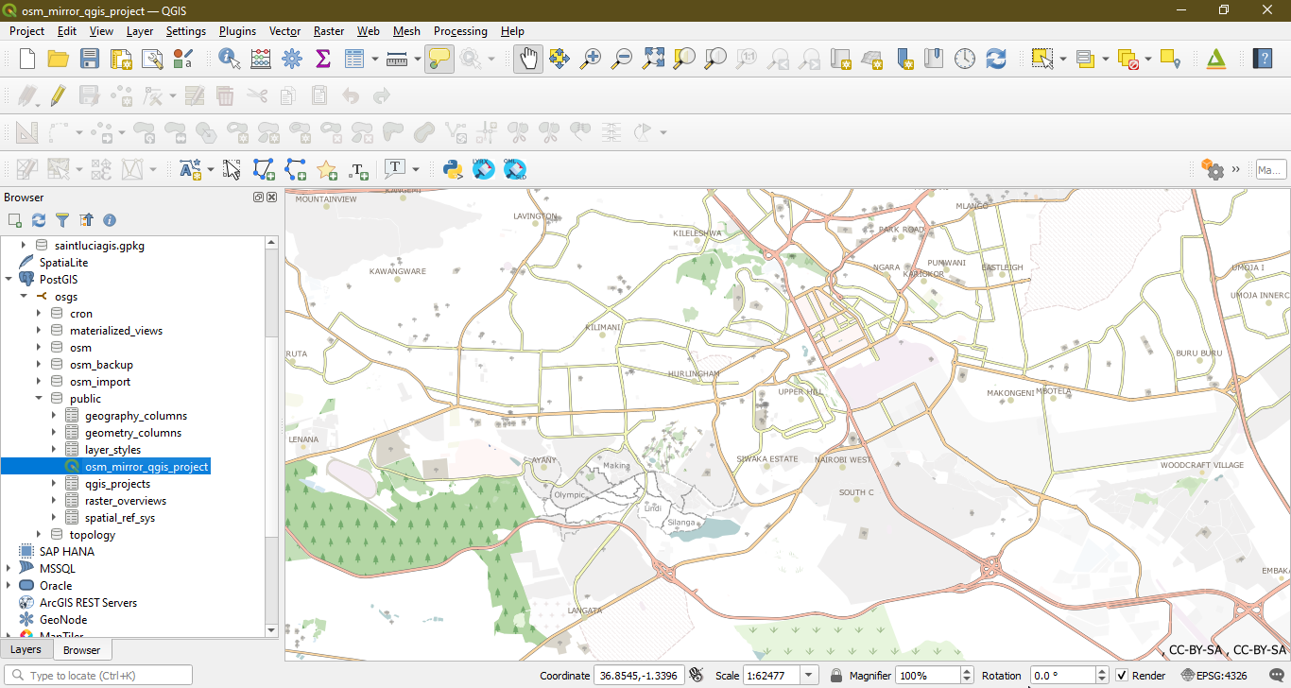Select the Zoom In magnifier tool
Viewport: 1291px width, 688px height.
591,59
